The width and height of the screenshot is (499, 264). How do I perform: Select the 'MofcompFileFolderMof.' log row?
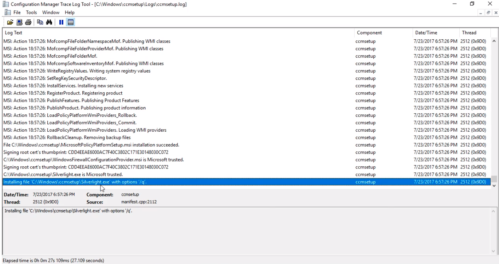point(247,56)
